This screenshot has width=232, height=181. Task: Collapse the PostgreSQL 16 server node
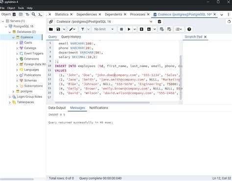click(6, 26)
